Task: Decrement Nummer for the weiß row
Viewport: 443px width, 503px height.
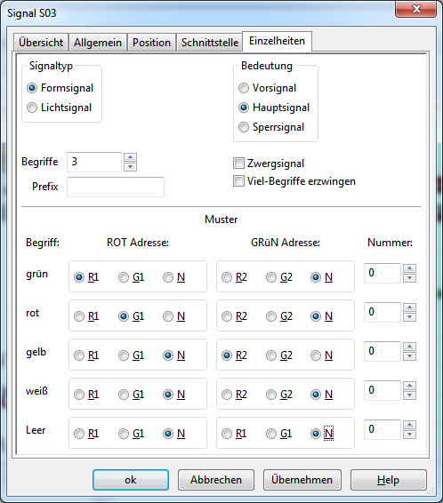Action: pos(409,395)
